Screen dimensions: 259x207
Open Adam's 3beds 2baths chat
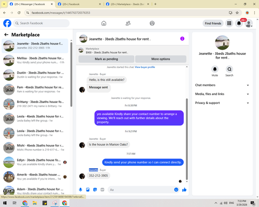coord(35,190)
